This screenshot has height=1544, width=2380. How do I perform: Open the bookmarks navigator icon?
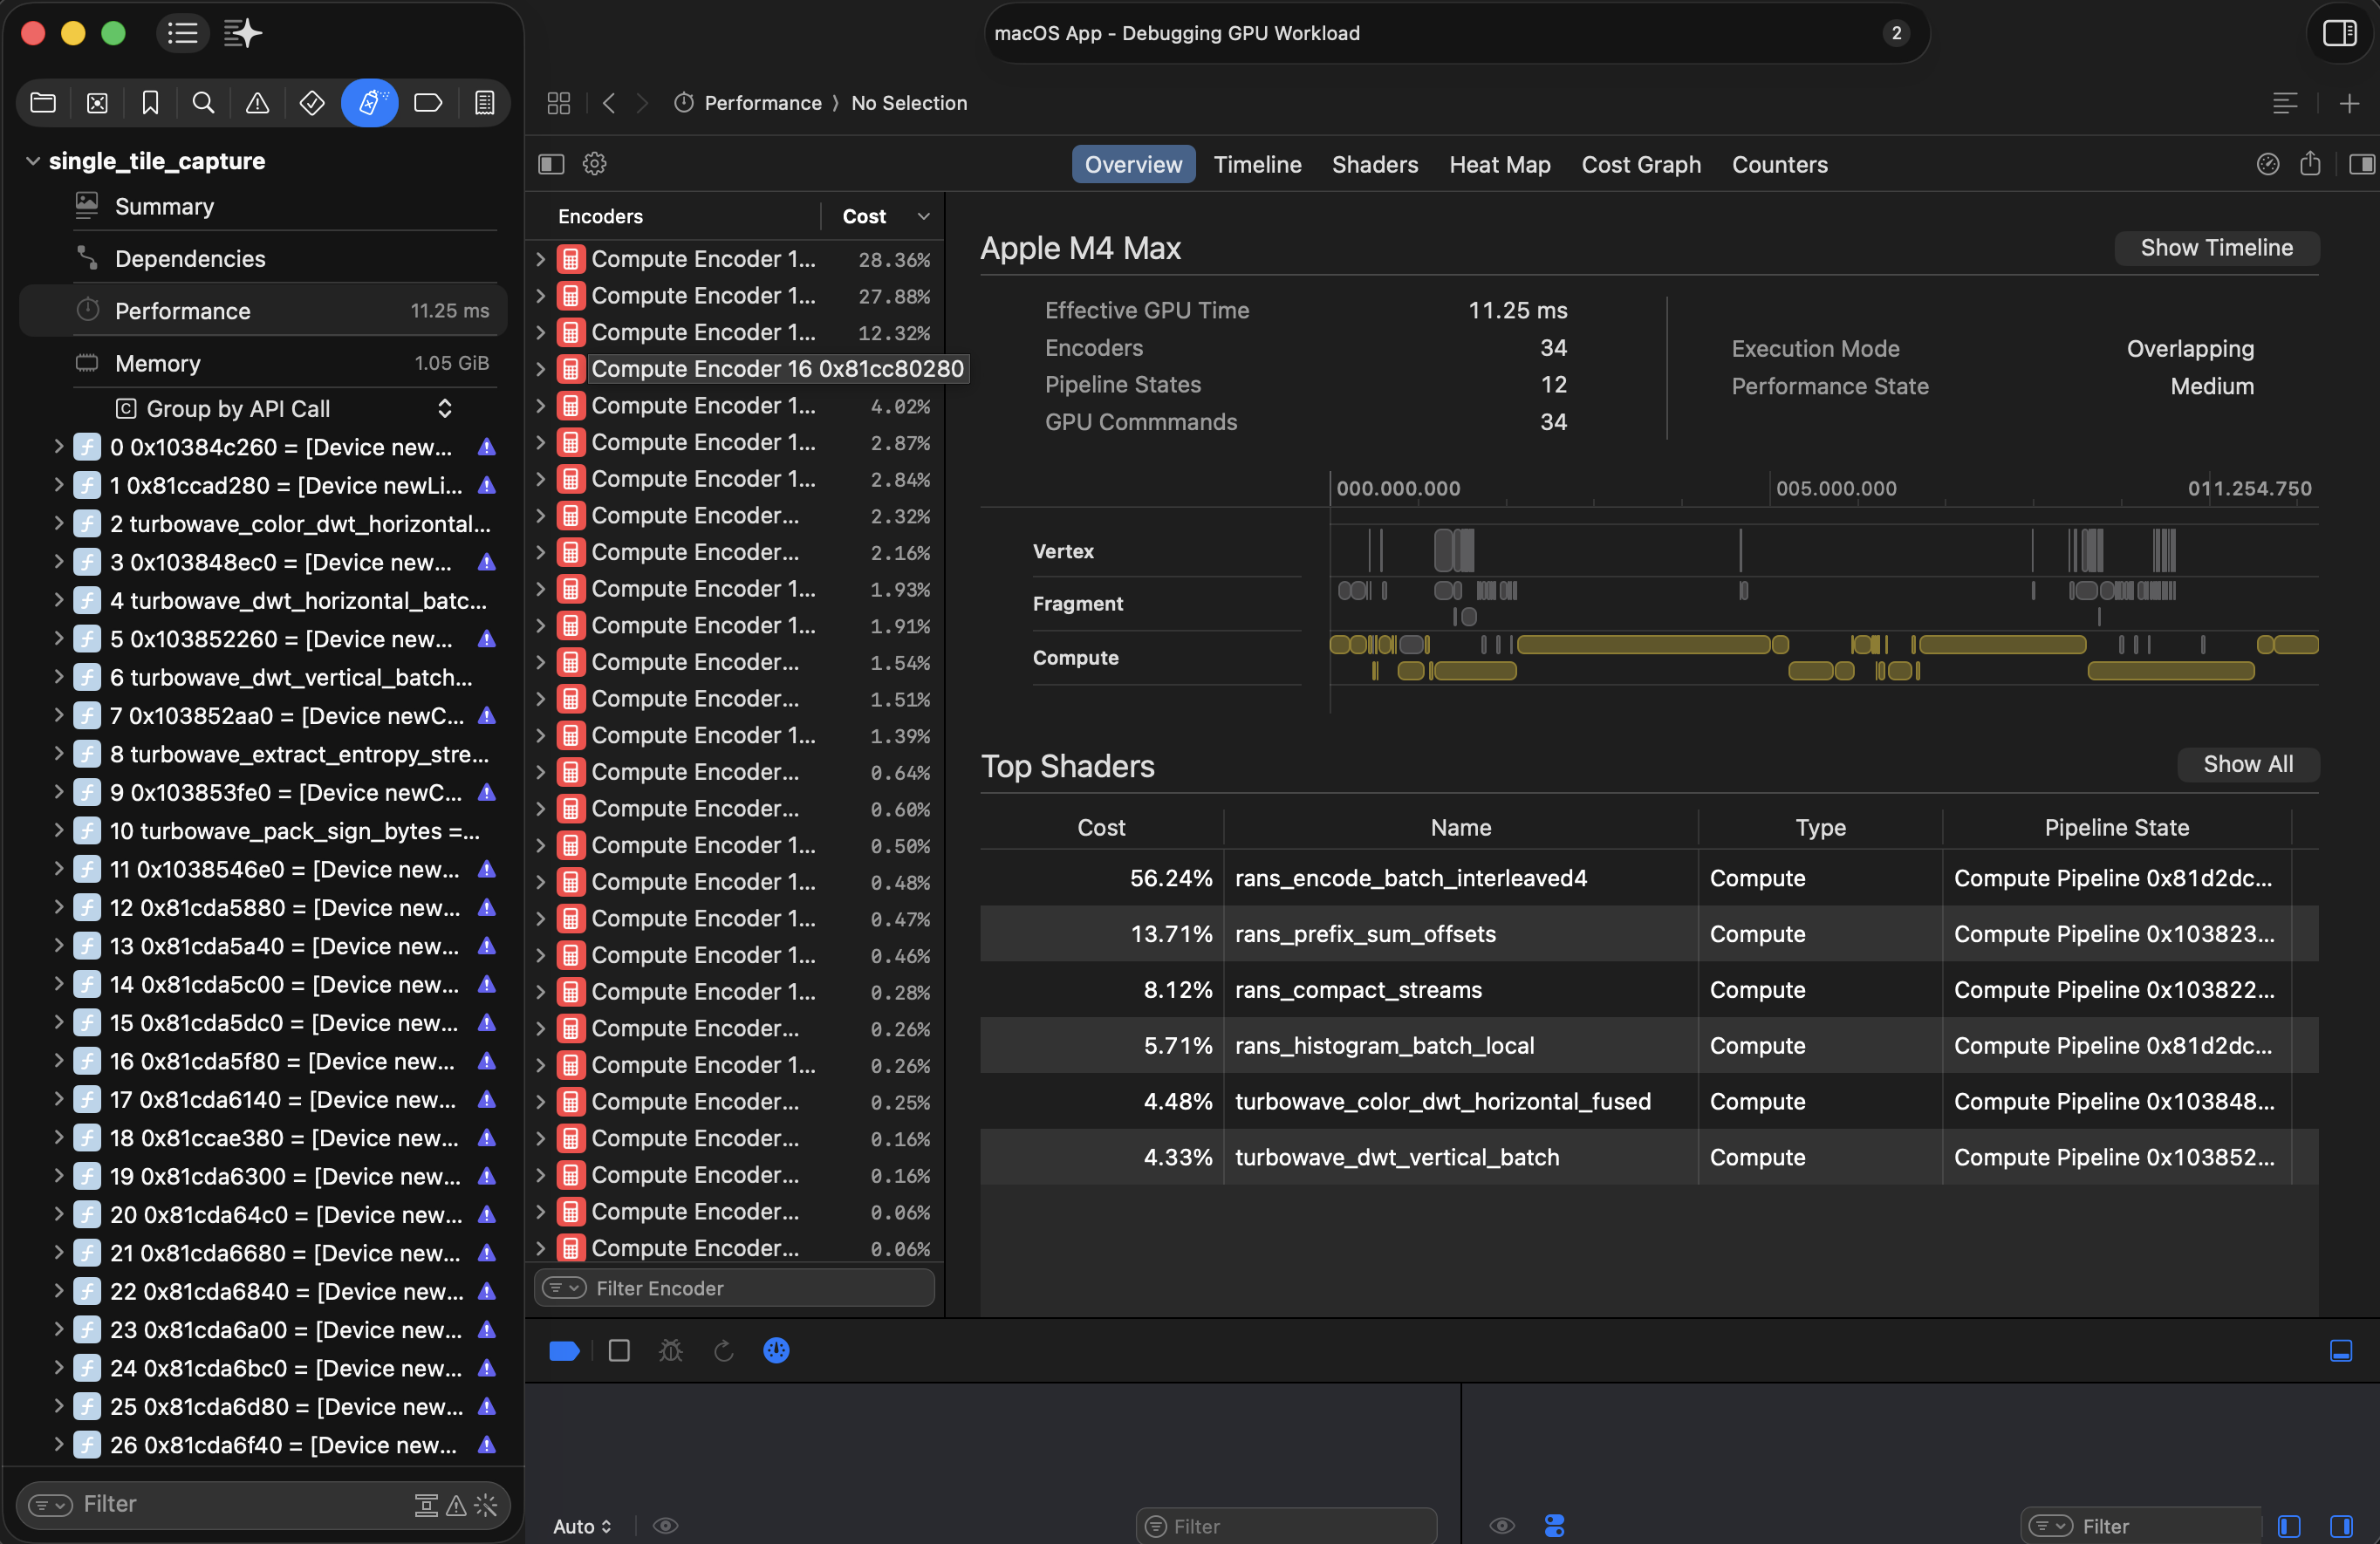click(x=150, y=102)
